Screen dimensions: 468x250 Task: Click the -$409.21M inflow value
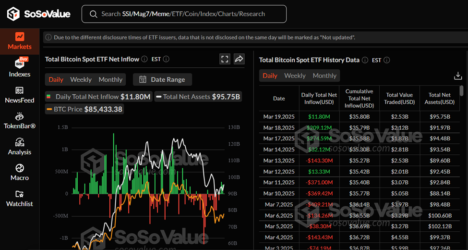(x=319, y=204)
